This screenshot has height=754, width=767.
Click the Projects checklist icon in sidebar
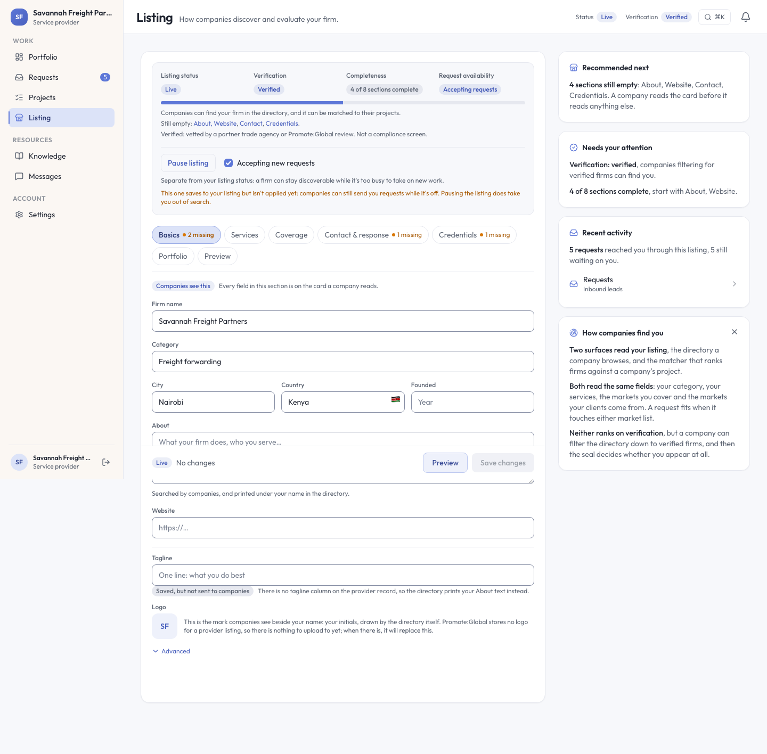pos(19,97)
